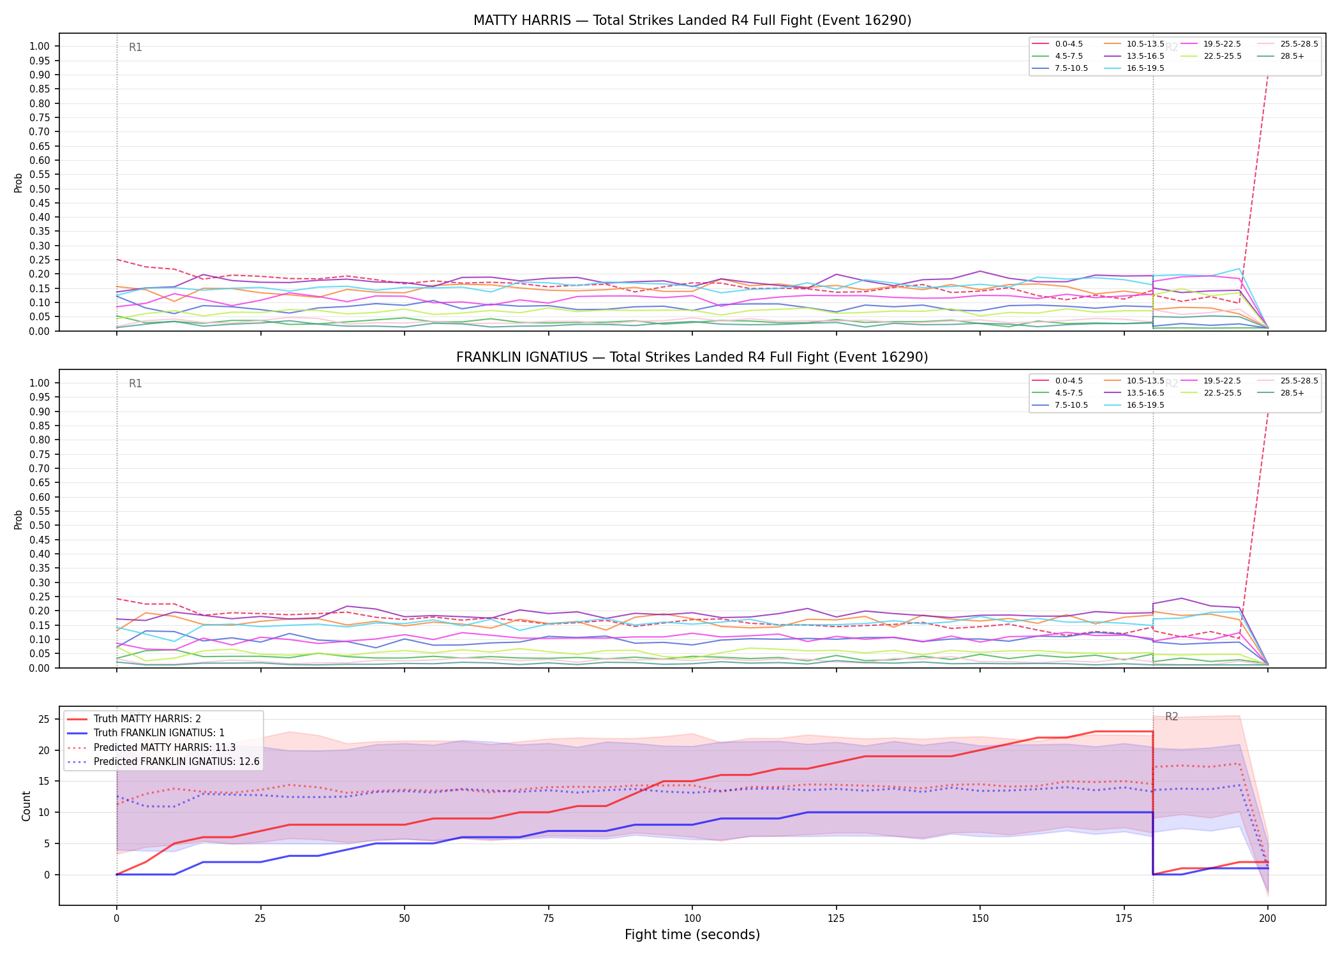Screen dimensions: 1340x957
Task: Click the x-axis tick label 200
Action: coord(1268,919)
